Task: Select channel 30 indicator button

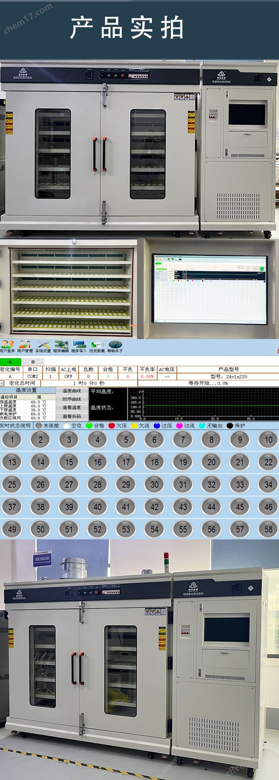Action: point(154,484)
